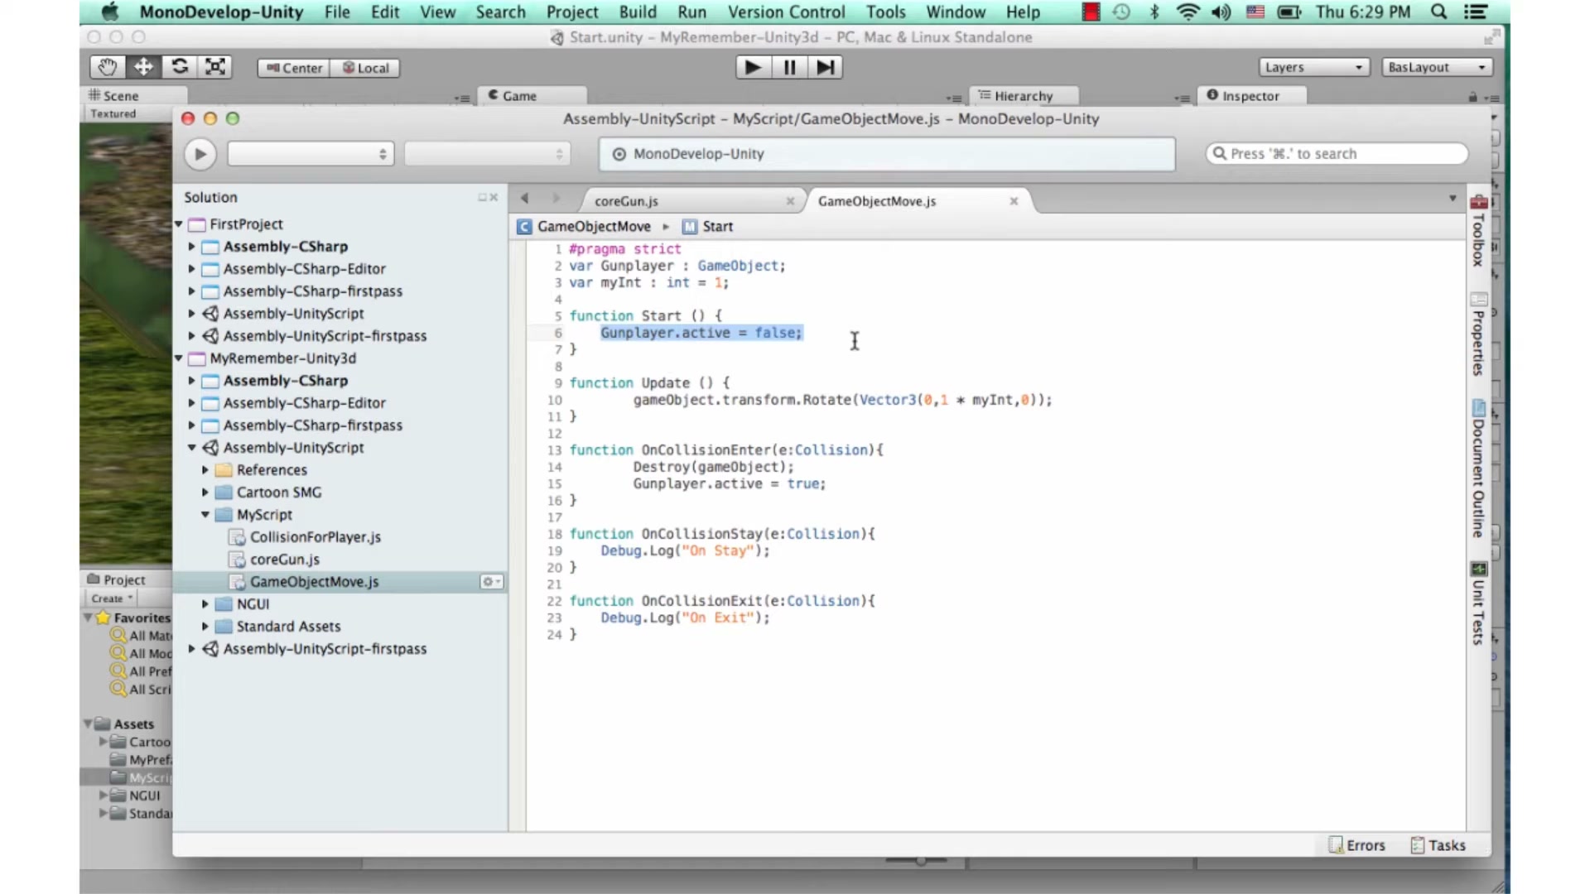Expand the Cartoon SMG folder
Image resolution: width=1590 pixels, height=894 pixels.
click(x=205, y=493)
